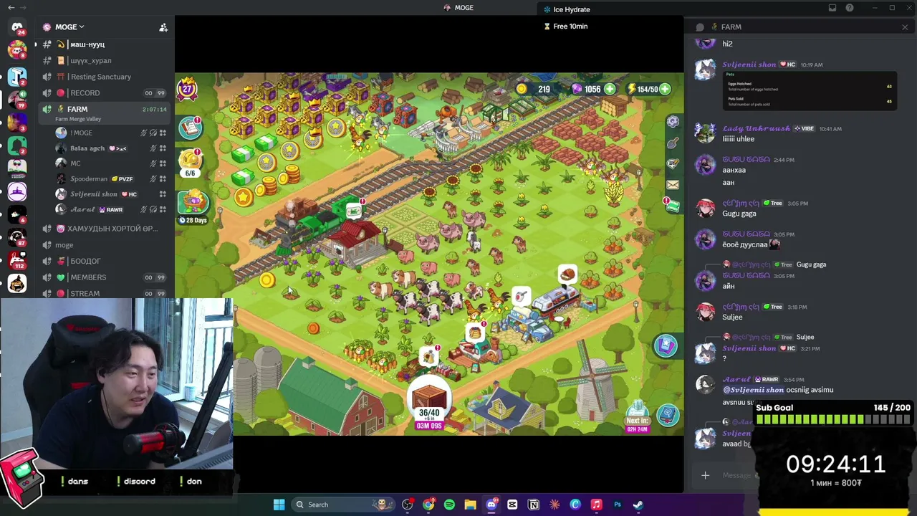Click the @Svljeenii shon mention in chat
Viewport: 917px width, 516px height.
(753, 390)
